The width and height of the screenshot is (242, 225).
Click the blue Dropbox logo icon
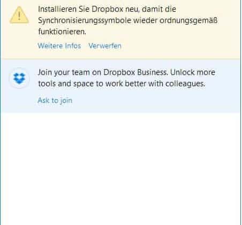pos(19,78)
